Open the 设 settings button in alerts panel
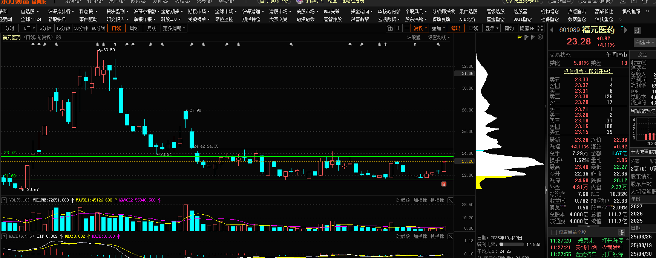Image resolution: width=656 pixels, height=258 pixels. tap(621, 232)
